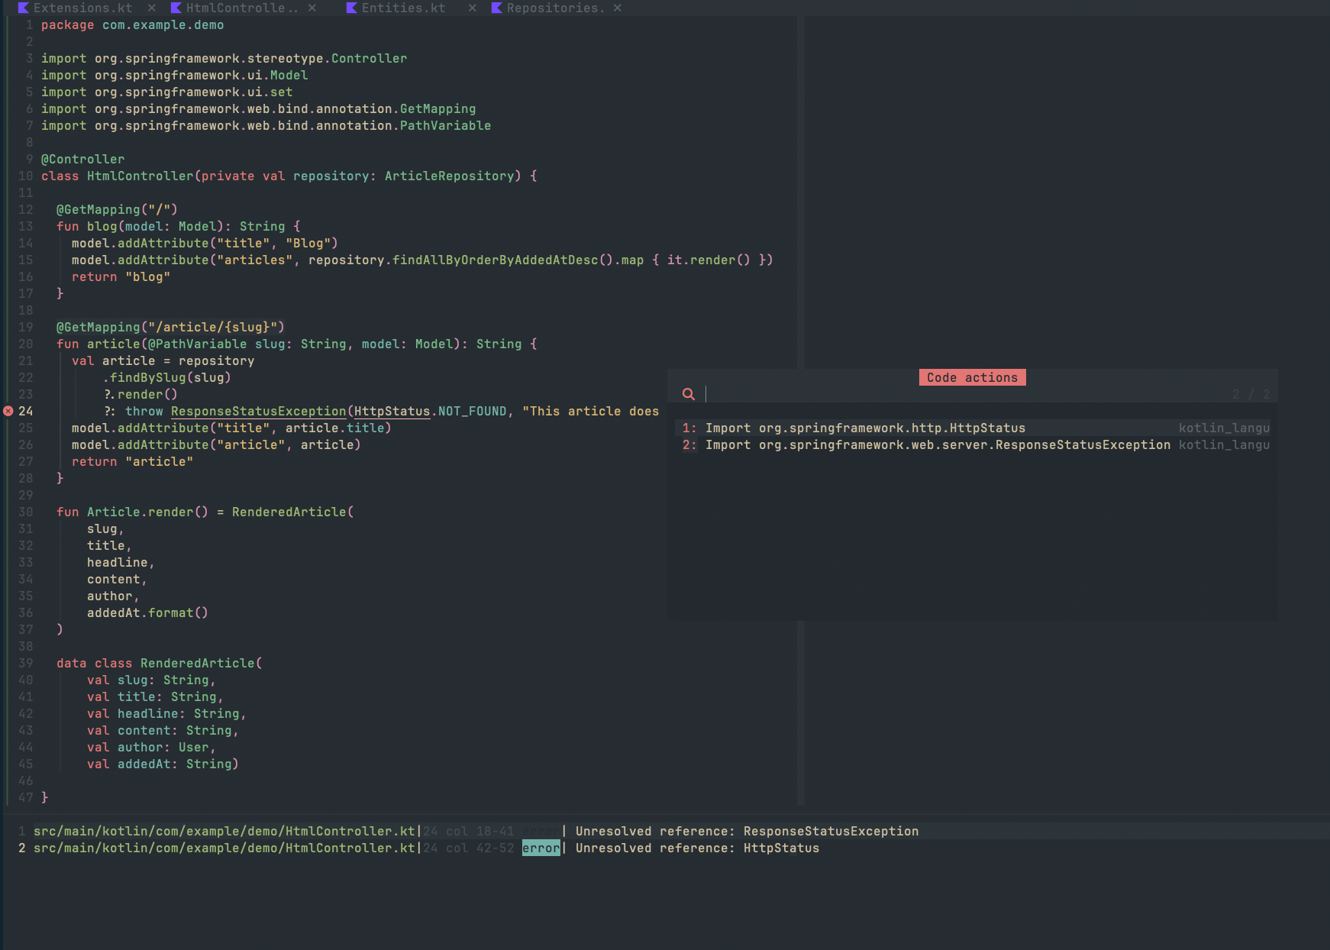1330x950 pixels.
Task: Switch to the Entities.kt tab
Action: click(x=403, y=8)
